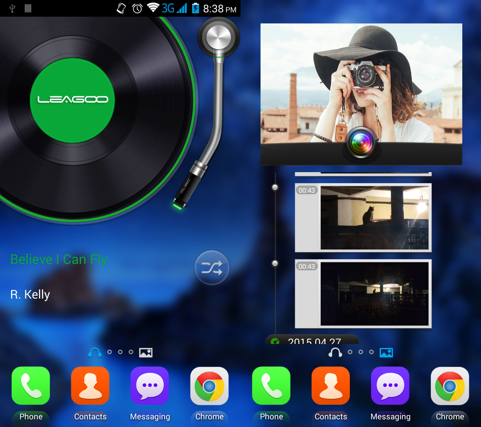Tap the USB connection status icon

click(12, 8)
